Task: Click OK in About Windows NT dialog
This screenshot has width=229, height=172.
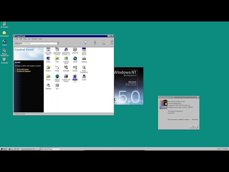Action: point(193,126)
